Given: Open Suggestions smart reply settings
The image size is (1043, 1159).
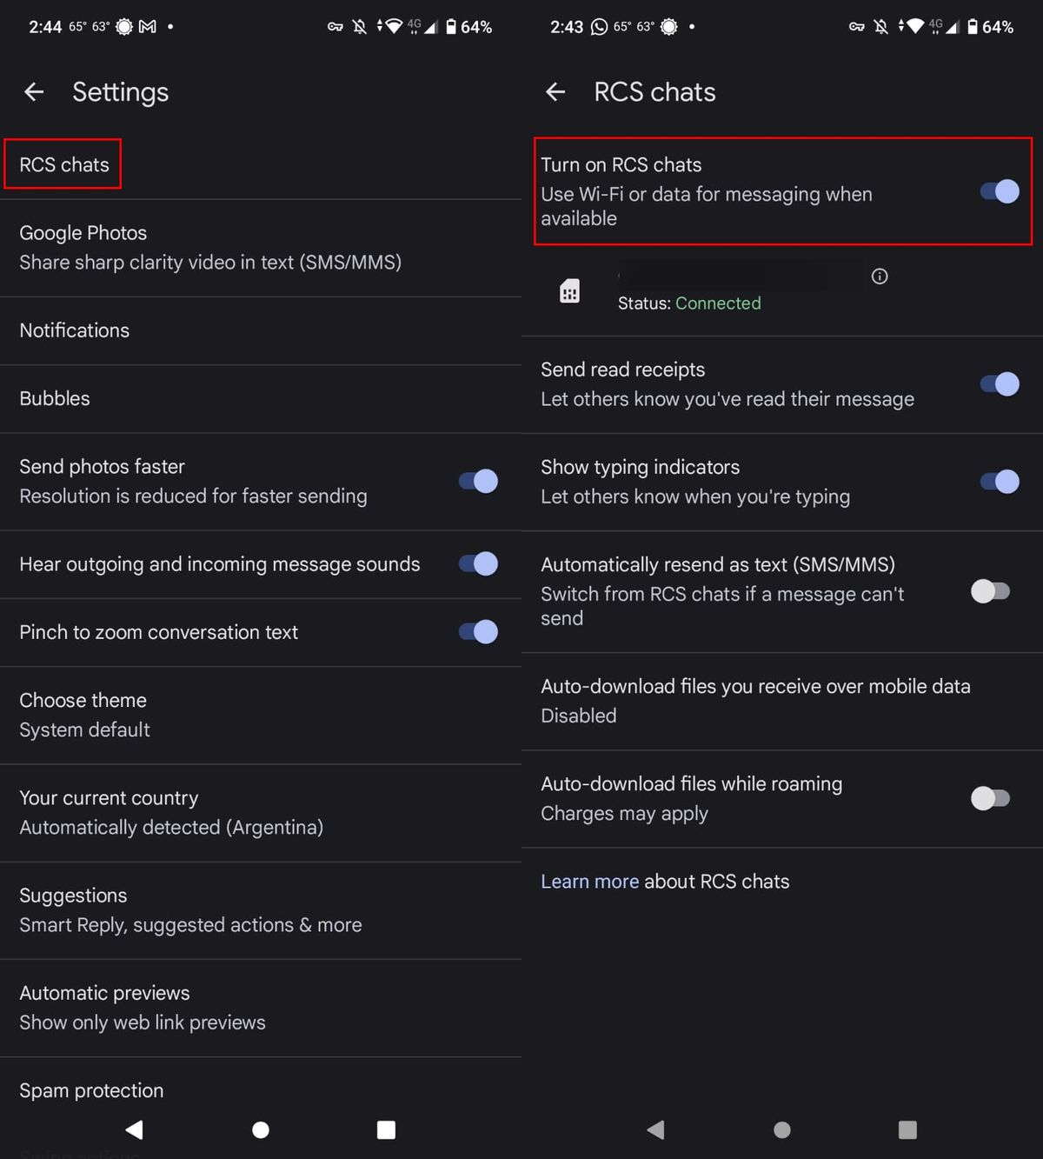Looking at the screenshot, I should pos(189,909).
